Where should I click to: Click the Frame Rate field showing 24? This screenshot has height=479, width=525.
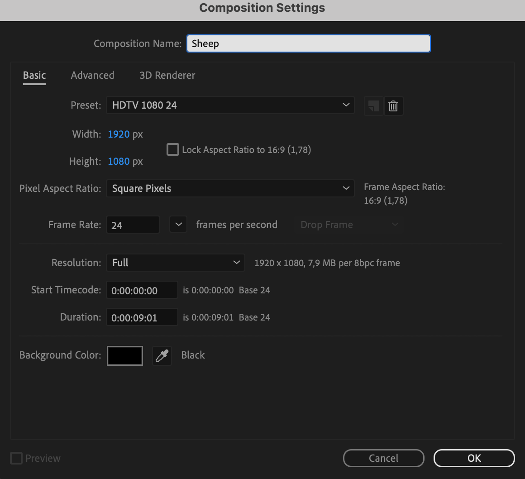click(133, 225)
